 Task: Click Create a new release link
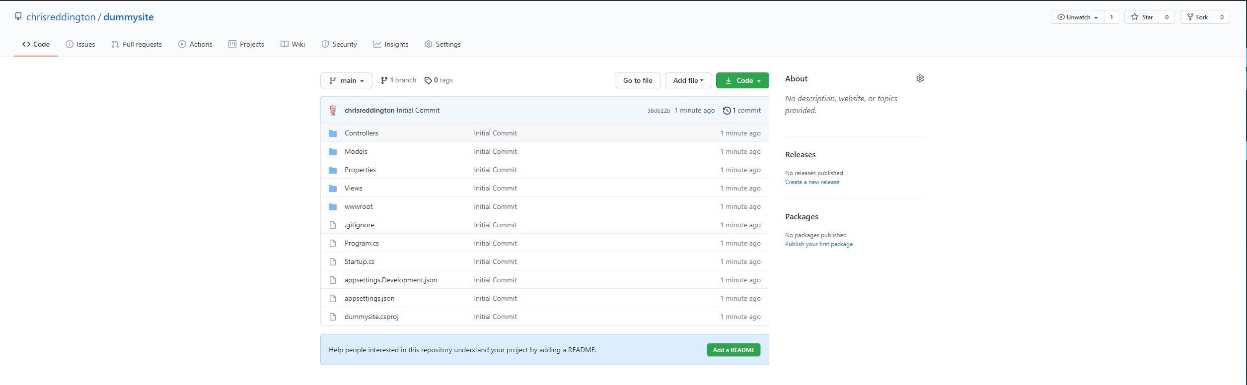(x=812, y=182)
